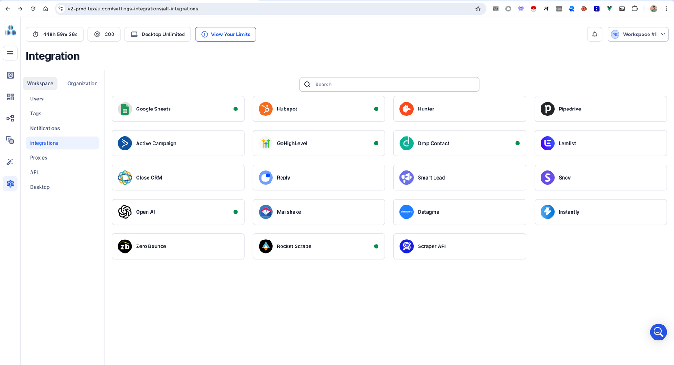Switch to the Organization tab
Screen dimensions: 674x365
pos(82,83)
